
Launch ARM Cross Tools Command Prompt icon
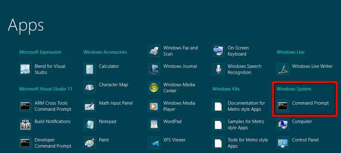tap(25, 106)
